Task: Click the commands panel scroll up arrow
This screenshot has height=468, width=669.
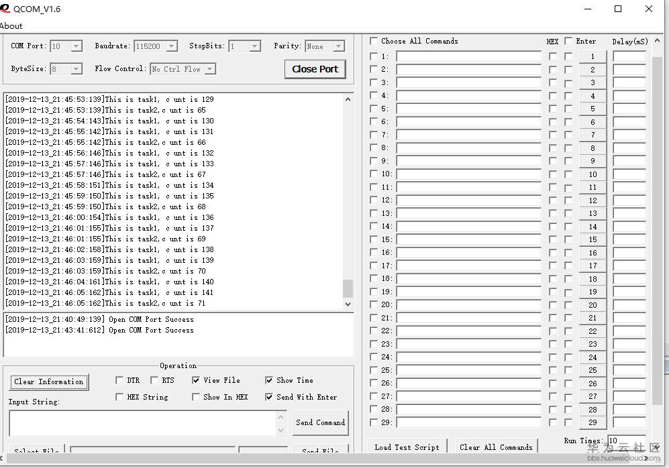Action: pyautogui.click(x=657, y=41)
